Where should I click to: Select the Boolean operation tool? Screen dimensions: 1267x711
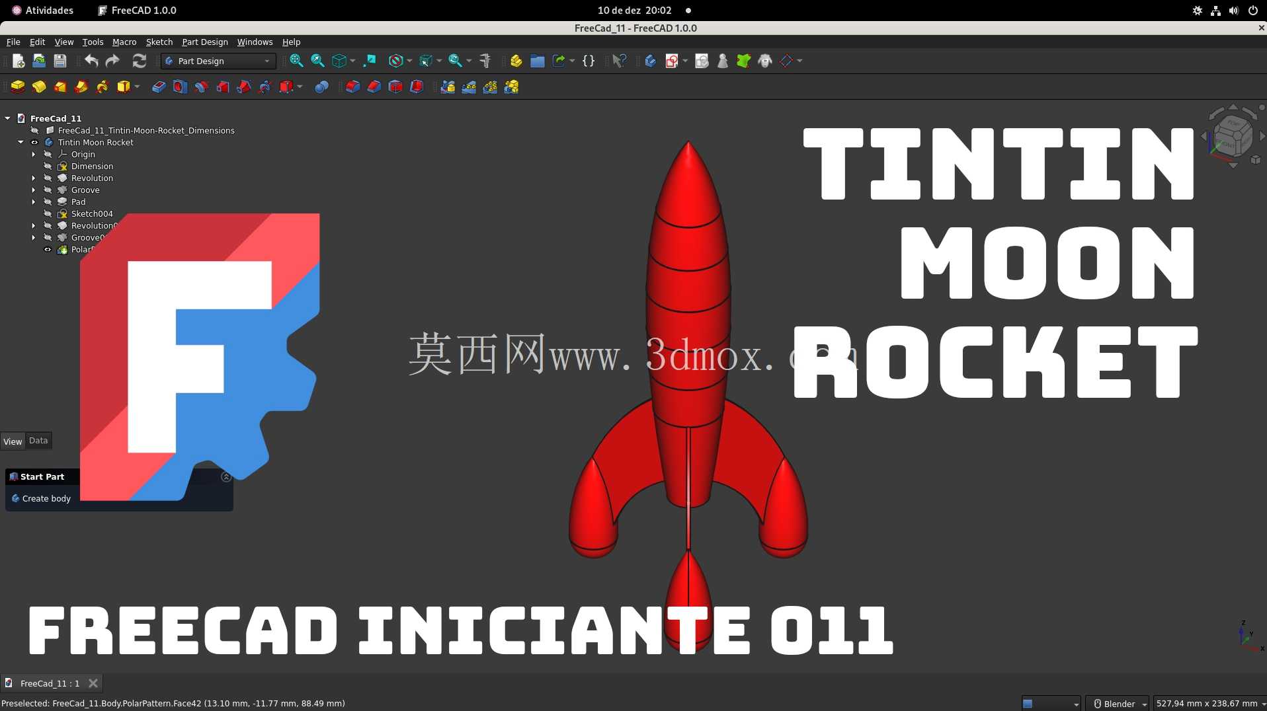click(321, 87)
